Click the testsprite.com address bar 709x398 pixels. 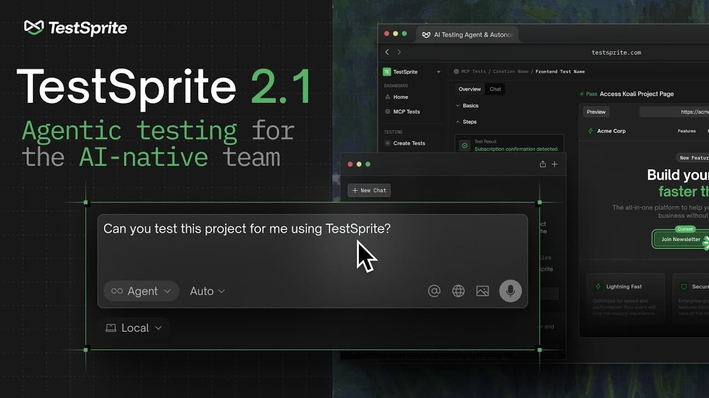(x=616, y=52)
